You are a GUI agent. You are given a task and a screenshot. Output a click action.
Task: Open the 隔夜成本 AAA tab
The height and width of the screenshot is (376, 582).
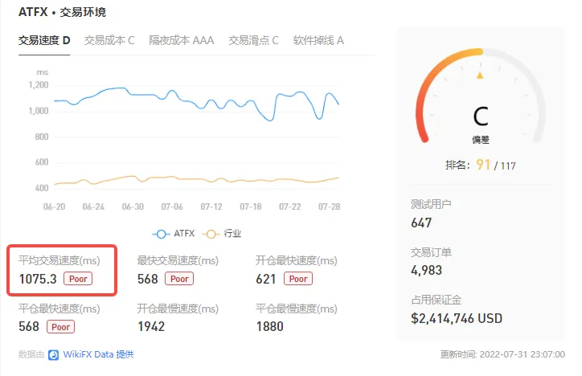click(181, 40)
